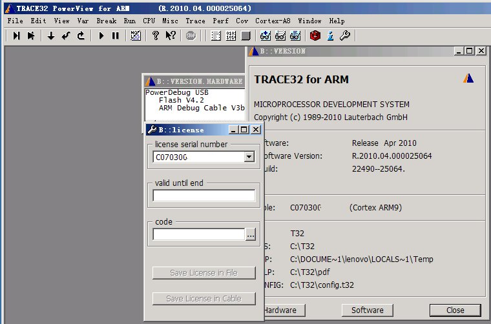Click the license serial number field C070300
491x324 pixels.
click(x=198, y=157)
